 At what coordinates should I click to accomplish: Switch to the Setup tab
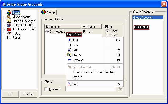click(x=48, y=12)
